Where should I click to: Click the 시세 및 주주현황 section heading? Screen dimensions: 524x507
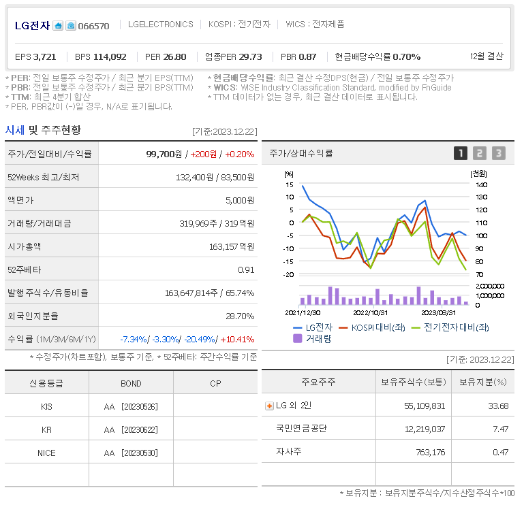pos(43,130)
